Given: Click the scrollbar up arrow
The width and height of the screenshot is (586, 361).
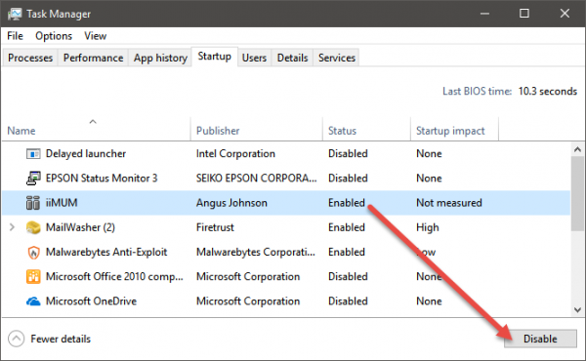Looking at the screenshot, I should click(577, 149).
